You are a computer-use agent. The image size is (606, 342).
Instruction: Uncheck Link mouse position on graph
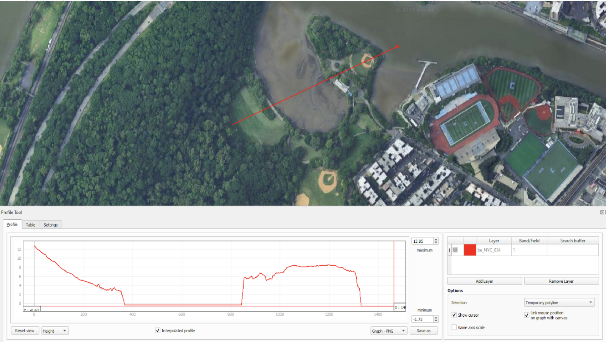[x=527, y=315]
